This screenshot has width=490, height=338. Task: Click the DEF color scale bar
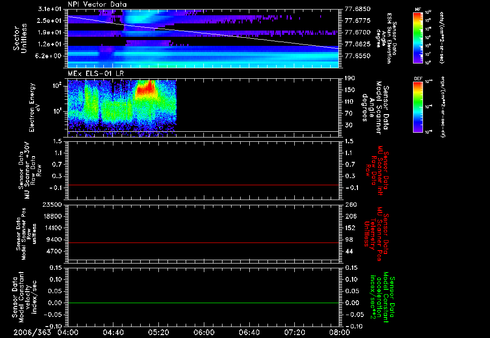pos(418,107)
